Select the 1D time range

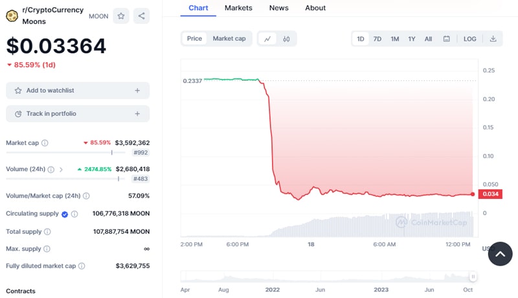361,39
